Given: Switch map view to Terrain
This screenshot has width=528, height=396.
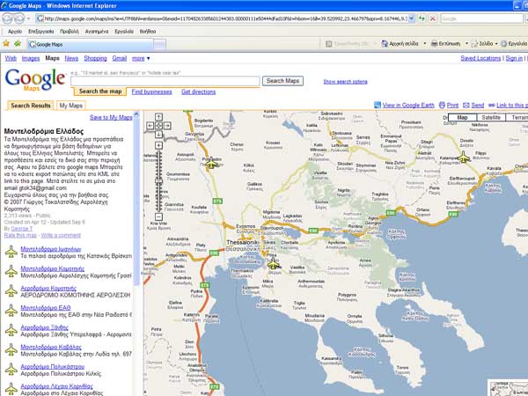Looking at the screenshot, I should pyautogui.click(x=519, y=117).
